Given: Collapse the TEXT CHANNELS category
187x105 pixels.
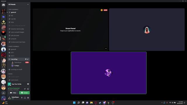Looking at the screenshot, I should pos(13,9).
